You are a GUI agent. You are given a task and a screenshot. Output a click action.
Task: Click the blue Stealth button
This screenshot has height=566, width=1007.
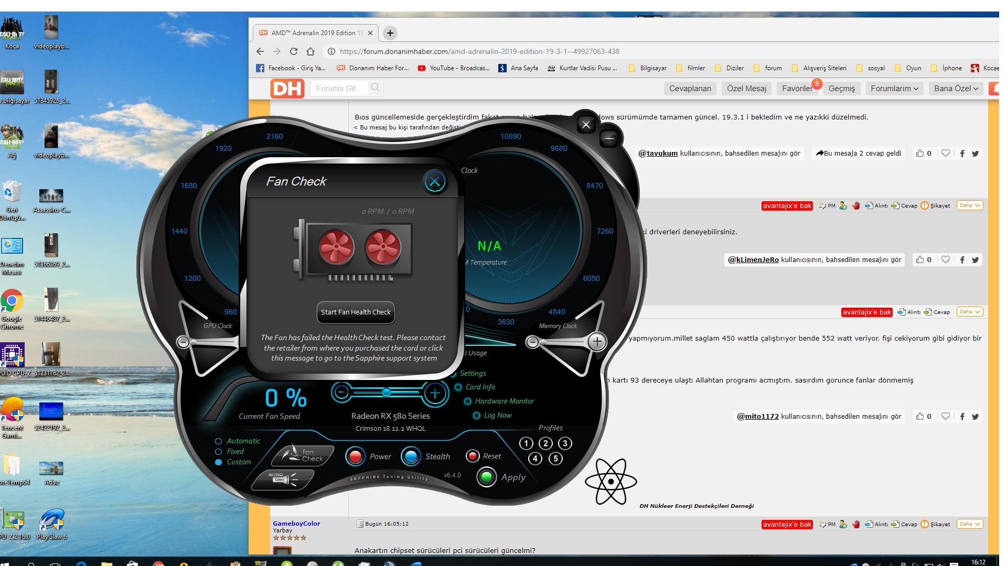(411, 456)
